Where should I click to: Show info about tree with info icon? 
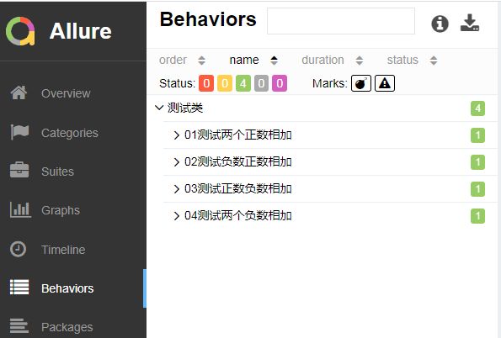(440, 24)
